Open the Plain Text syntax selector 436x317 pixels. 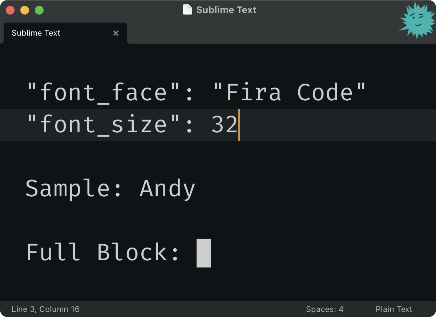pyautogui.click(x=394, y=309)
